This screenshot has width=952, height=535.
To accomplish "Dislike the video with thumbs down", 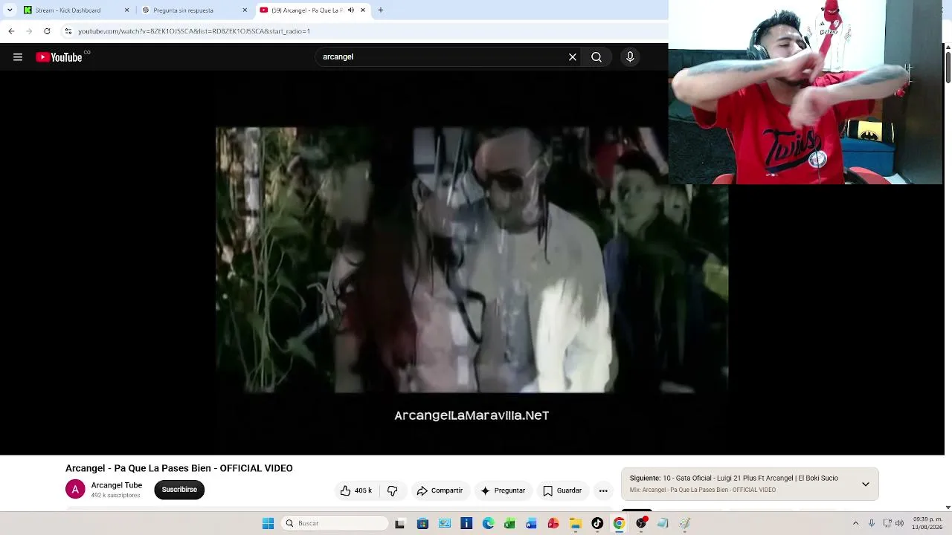I will (x=393, y=490).
